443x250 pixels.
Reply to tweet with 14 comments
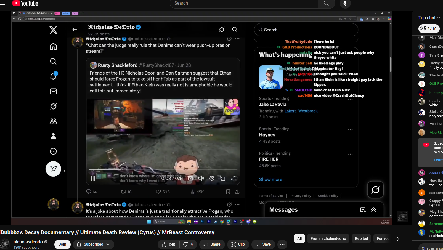point(91,192)
